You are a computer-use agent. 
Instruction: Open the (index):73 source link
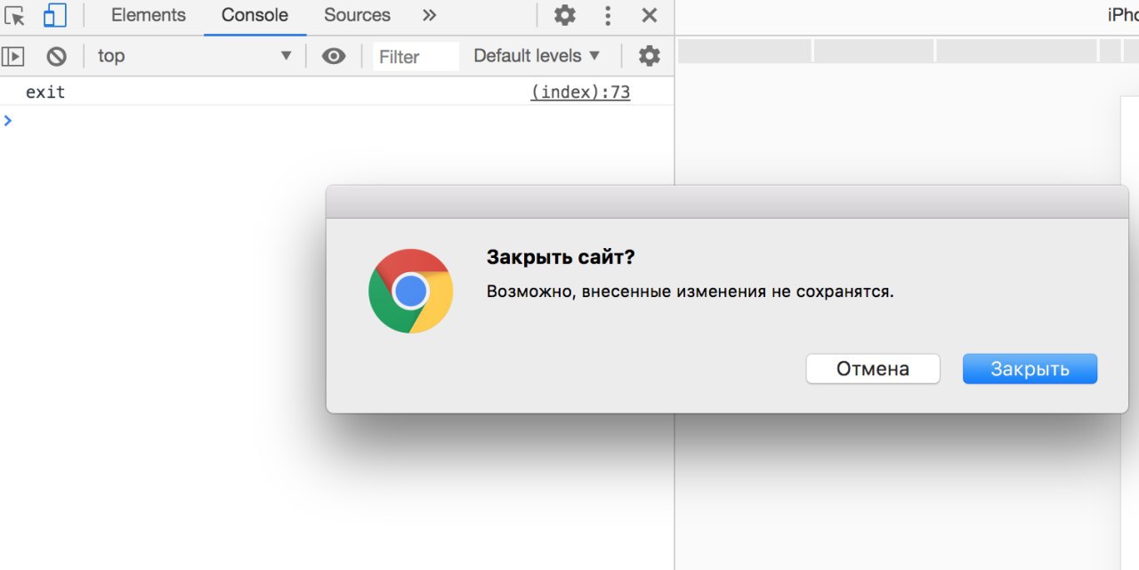[580, 92]
